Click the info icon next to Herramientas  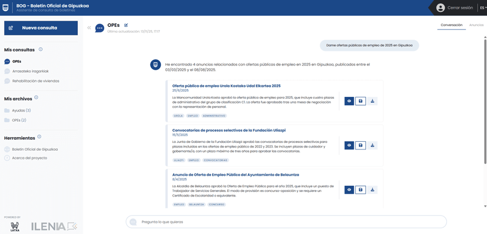pos(40,137)
